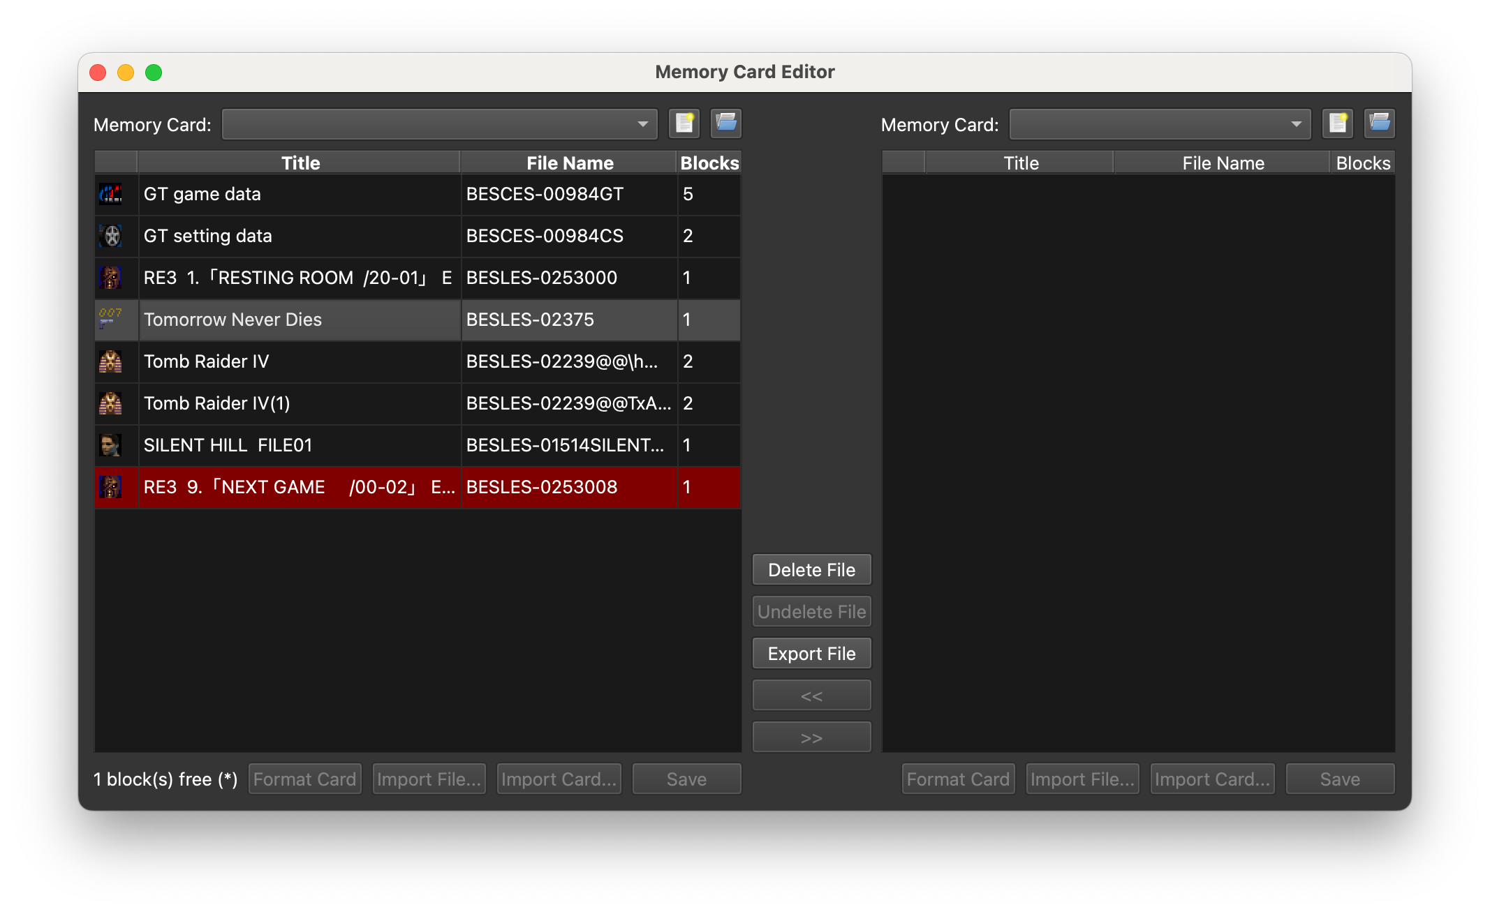
Task: Open the right Memory Card dropdown
Action: (1160, 124)
